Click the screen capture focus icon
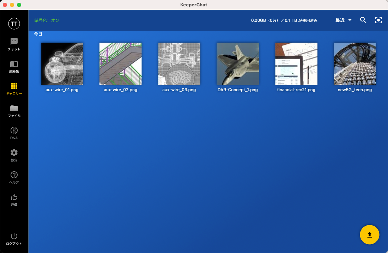Viewport: 388px width, 253px height. click(378, 20)
